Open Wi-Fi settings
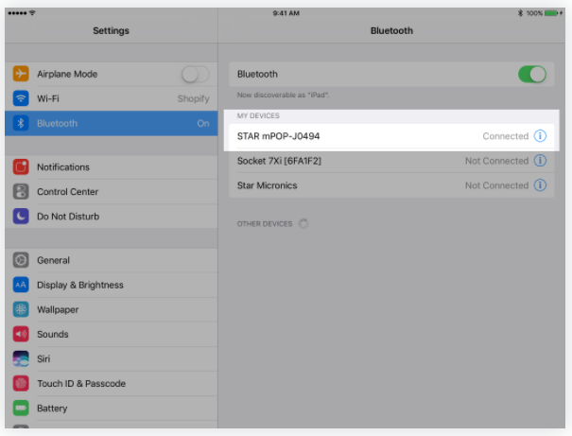This screenshot has height=436, width=572. click(112, 98)
